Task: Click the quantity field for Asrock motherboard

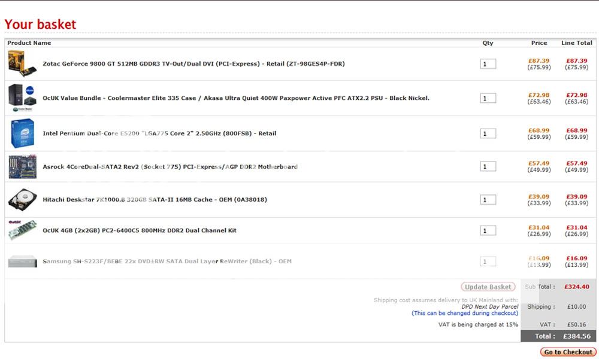Action: 488,166
